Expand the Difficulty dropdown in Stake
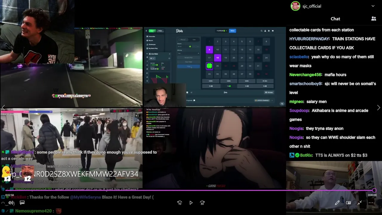 pos(188,53)
